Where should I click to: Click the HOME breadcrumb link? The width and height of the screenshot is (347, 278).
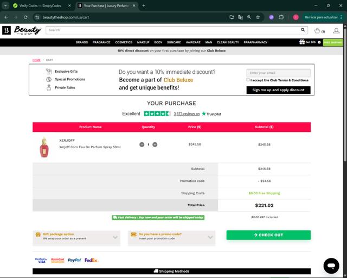pyautogui.click(x=36, y=60)
